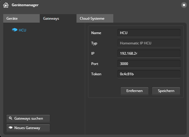Click the Gateways suchen button
This screenshot has width=189, height=137.
[28, 118]
